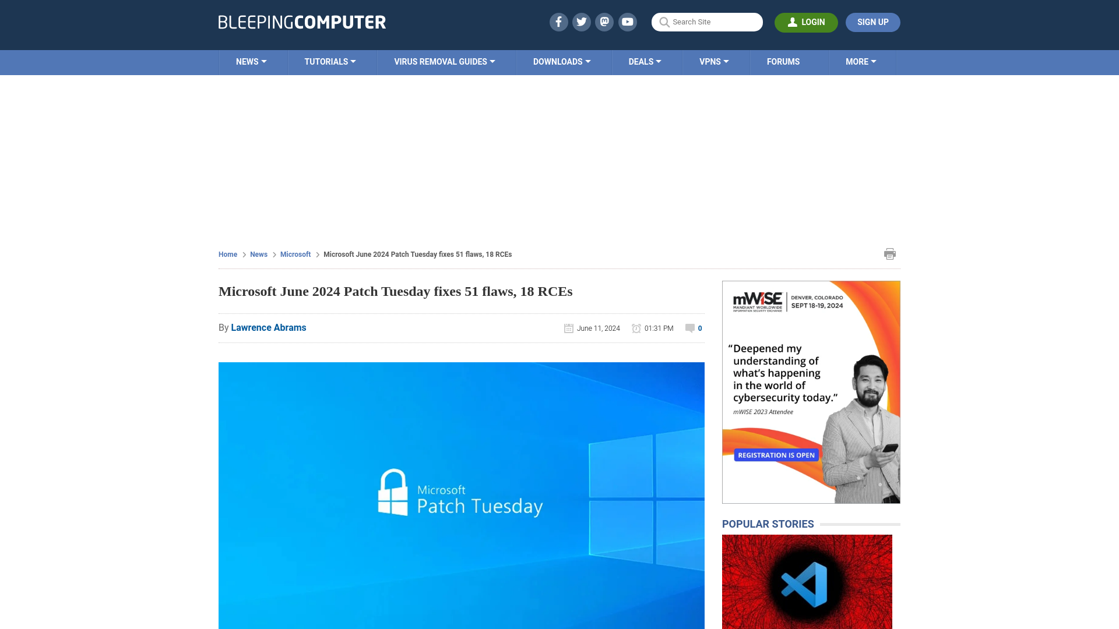The image size is (1119, 629).
Task: Click the Facebook social icon
Action: [559, 22]
